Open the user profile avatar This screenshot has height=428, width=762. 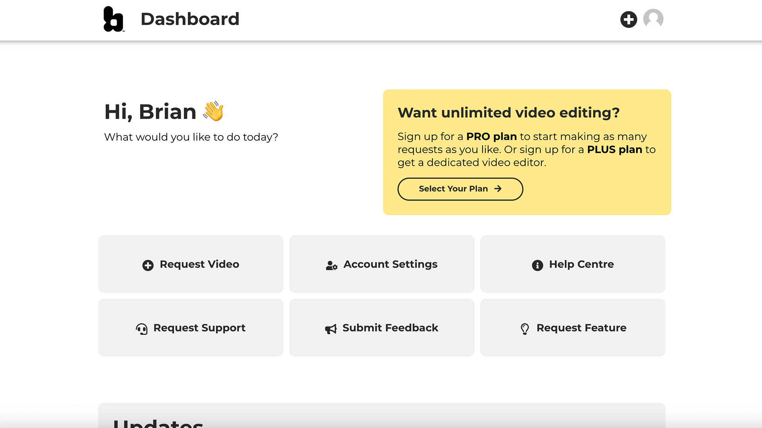(653, 19)
